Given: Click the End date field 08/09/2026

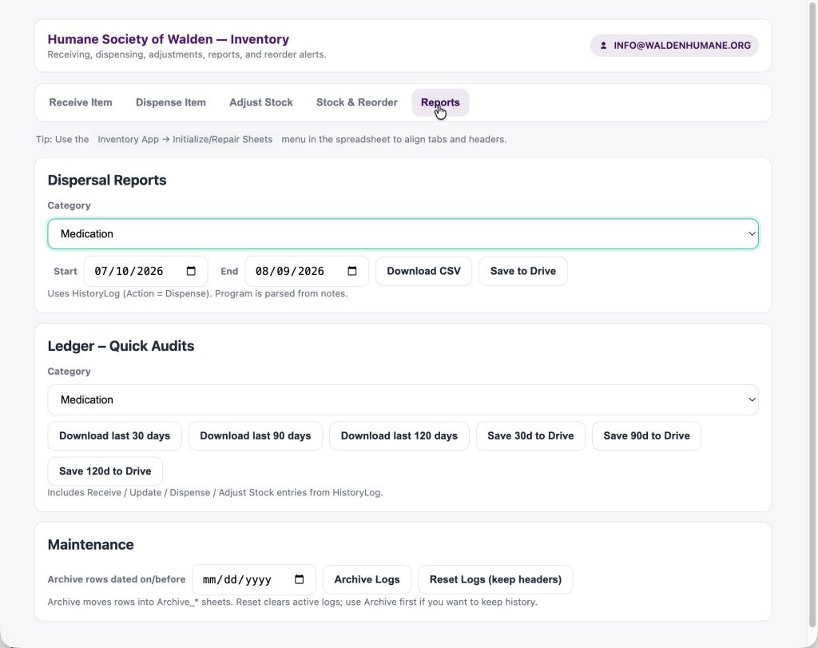Looking at the screenshot, I should 307,271.
